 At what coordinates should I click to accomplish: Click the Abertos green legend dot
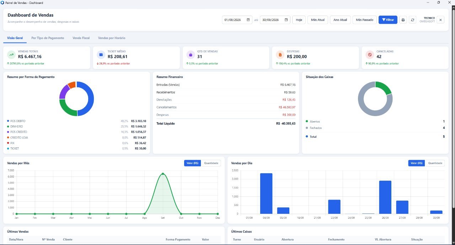click(307, 121)
